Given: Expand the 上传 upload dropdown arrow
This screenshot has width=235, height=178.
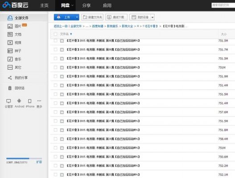Looking at the screenshot, I should coord(77,17).
